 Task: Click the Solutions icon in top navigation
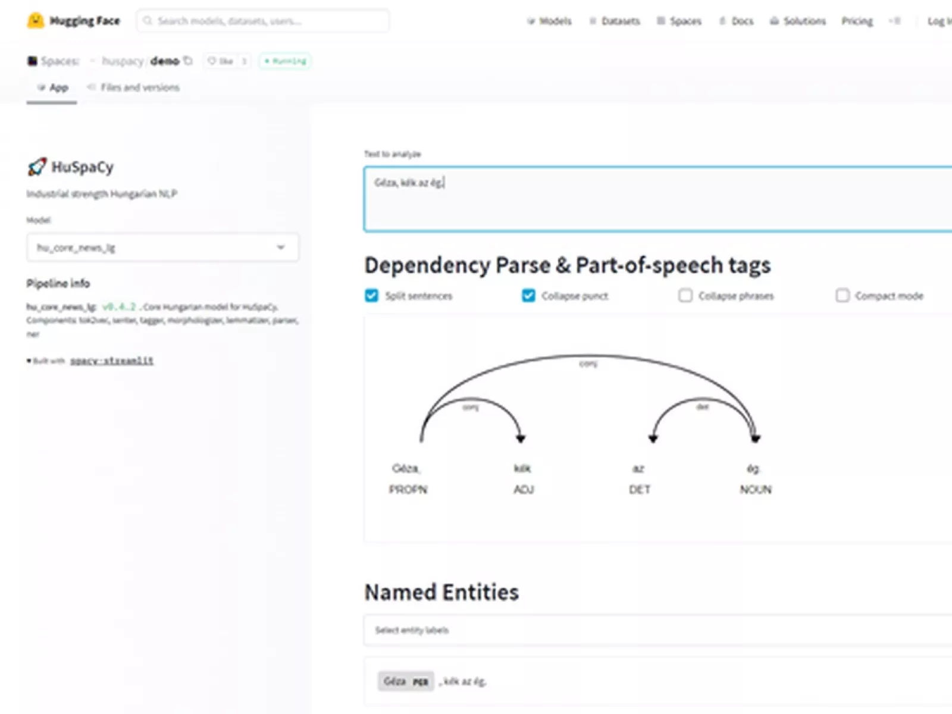click(x=774, y=21)
